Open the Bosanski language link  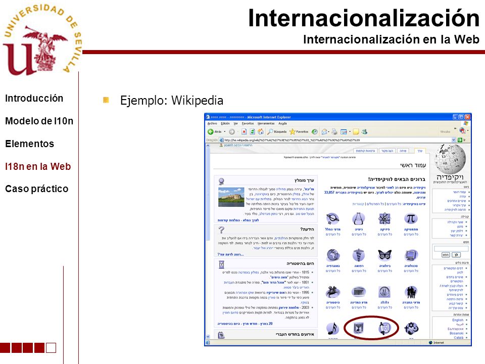457,333
